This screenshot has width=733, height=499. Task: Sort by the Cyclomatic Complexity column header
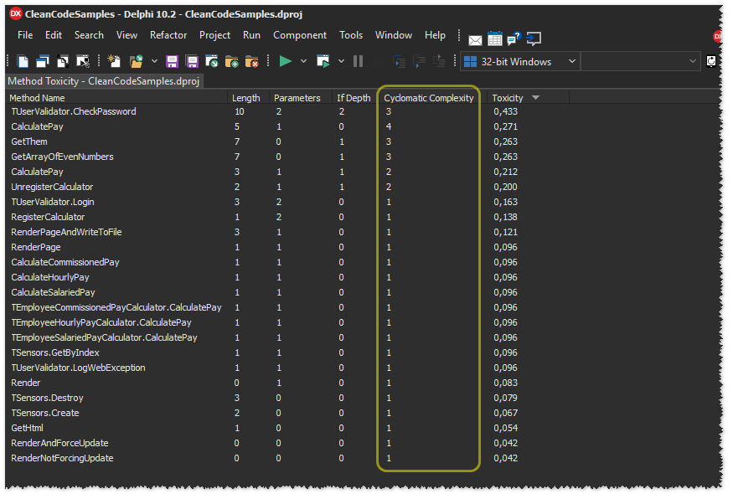[429, 98]
